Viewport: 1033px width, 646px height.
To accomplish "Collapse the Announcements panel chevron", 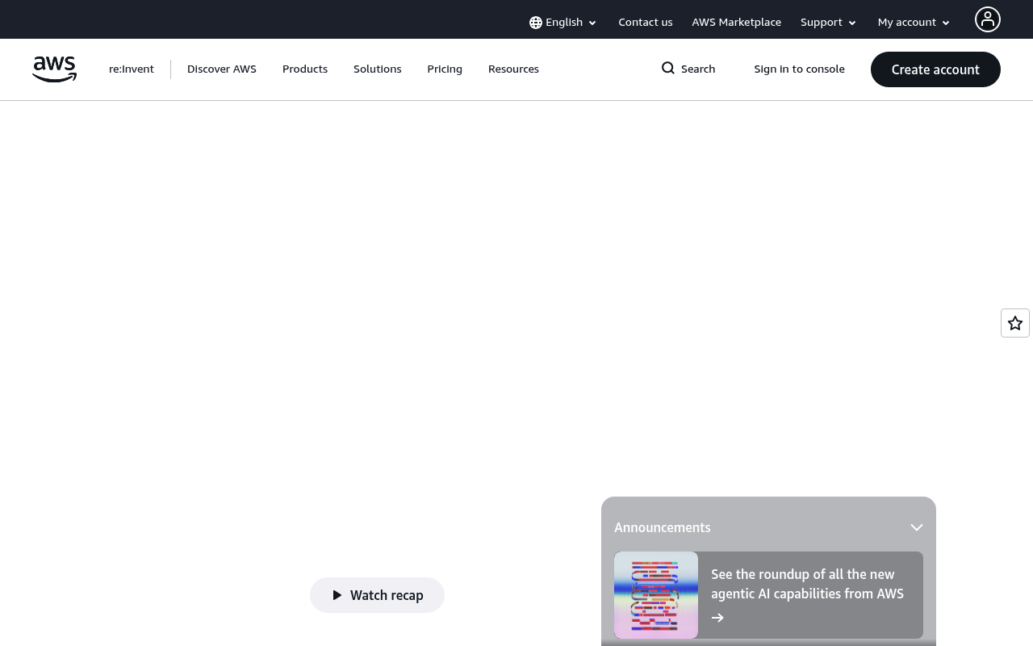I will (x=917, y=527).
